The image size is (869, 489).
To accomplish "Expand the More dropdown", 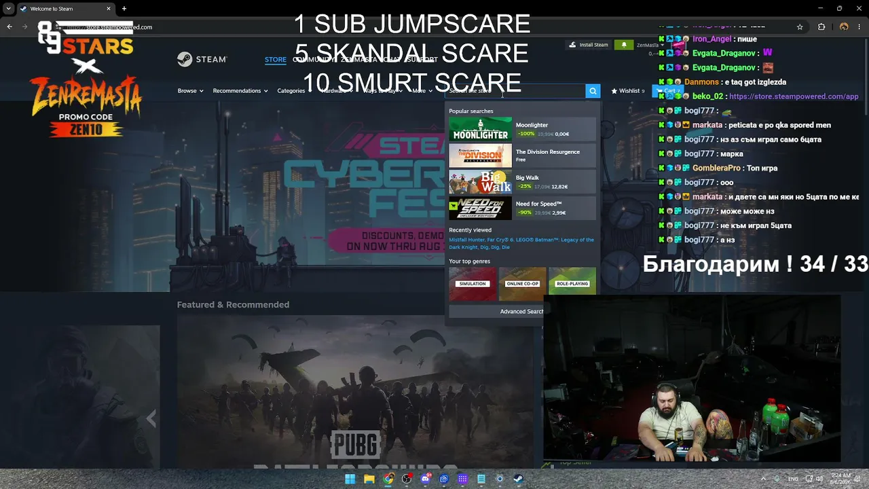I will [x=422, y=91].
